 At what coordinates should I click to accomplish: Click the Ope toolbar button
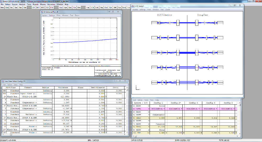point(7,8)
